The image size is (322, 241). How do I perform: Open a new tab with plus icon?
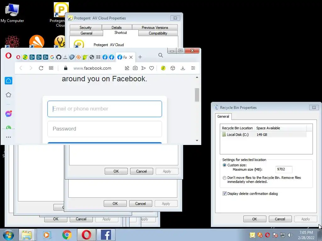click(140, 57)
